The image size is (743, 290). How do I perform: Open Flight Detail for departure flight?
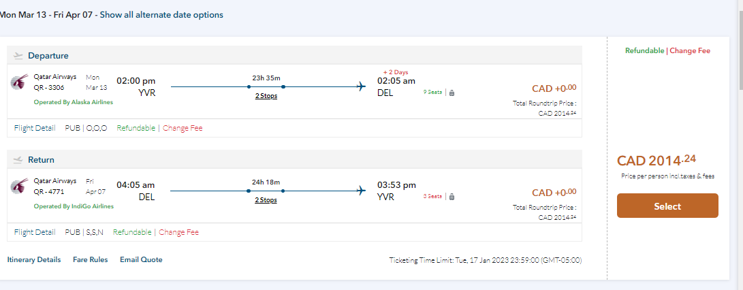(x=35, y=128)
